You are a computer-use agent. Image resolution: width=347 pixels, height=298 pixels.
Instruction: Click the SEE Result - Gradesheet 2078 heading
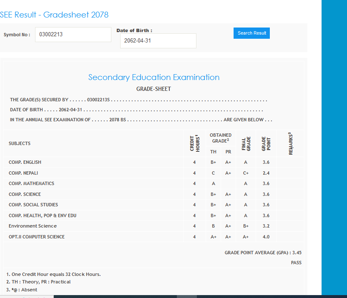(54, 15)
